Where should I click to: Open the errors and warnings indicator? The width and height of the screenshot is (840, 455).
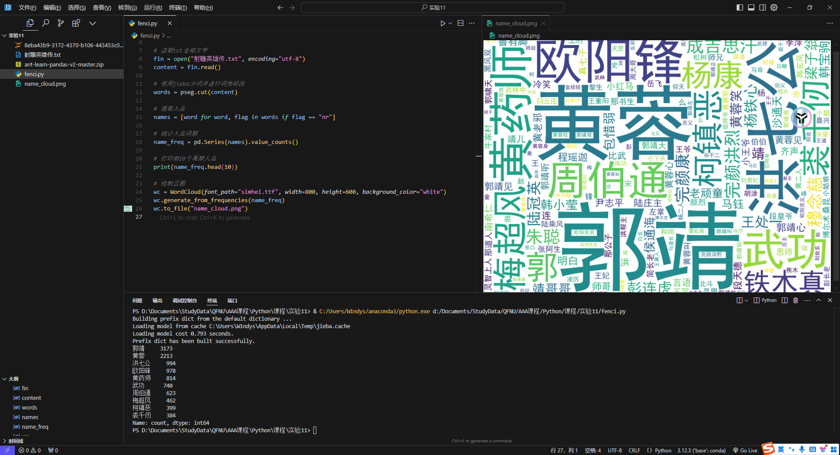[x=30, y=450]
